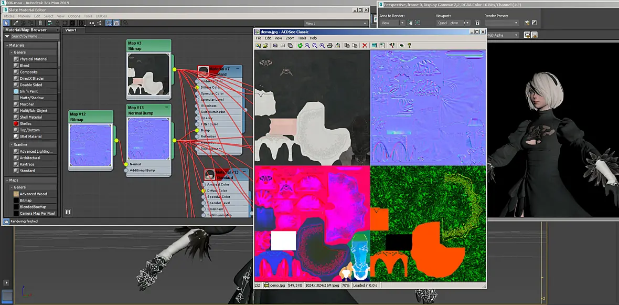The width and height of the screenshot is (619, 305).
Task: Click ACDSee Browse icon in toolbar
Action: click(258, 46)
